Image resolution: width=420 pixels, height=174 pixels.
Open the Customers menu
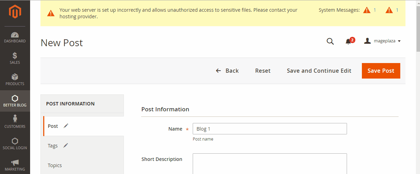click(x=15, y=122)
